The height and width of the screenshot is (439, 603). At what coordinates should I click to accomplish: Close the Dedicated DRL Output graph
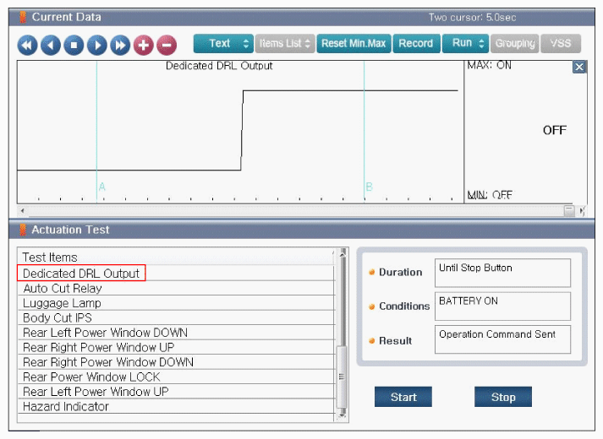pos(579,68)
